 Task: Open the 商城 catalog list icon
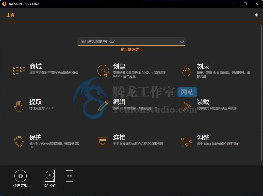pos(19,70)
